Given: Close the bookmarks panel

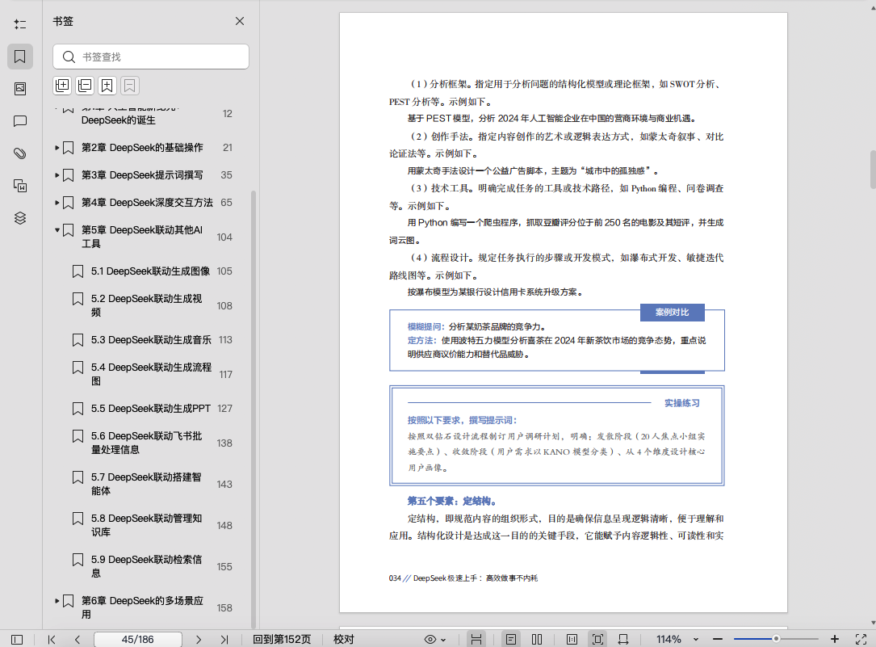Looking at the screenshot, I should [x=240, y=21].
